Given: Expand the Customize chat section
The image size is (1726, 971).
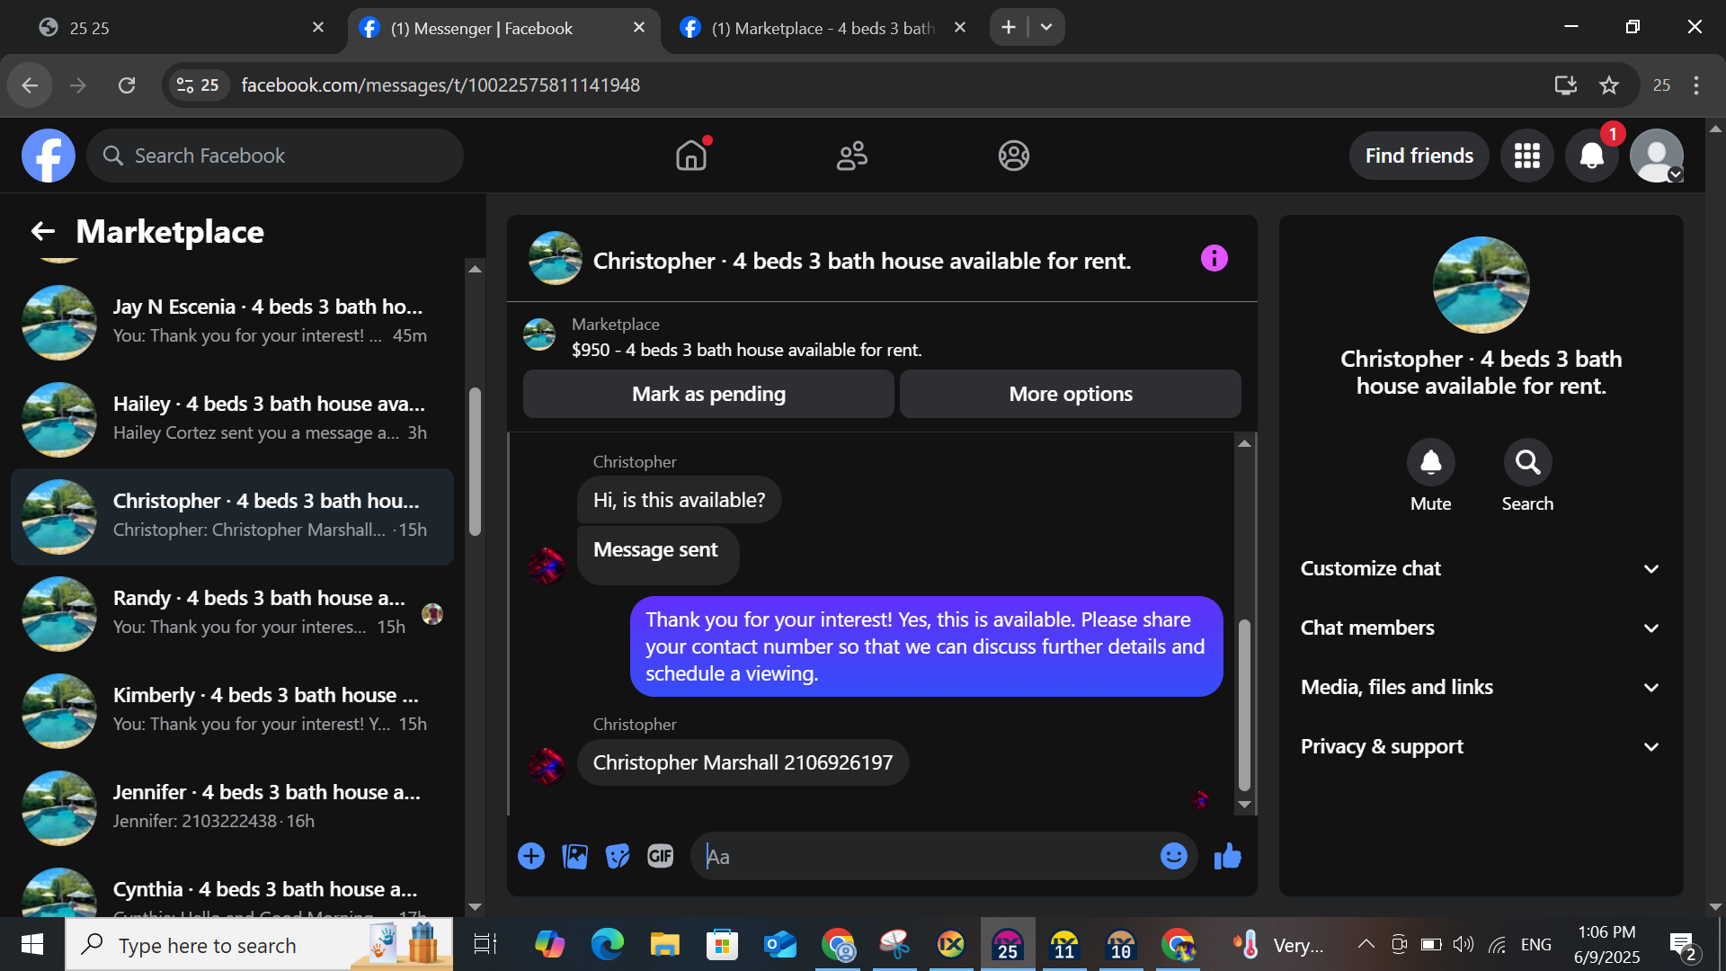Looking at the screenshot, I should pos(1481,568).
